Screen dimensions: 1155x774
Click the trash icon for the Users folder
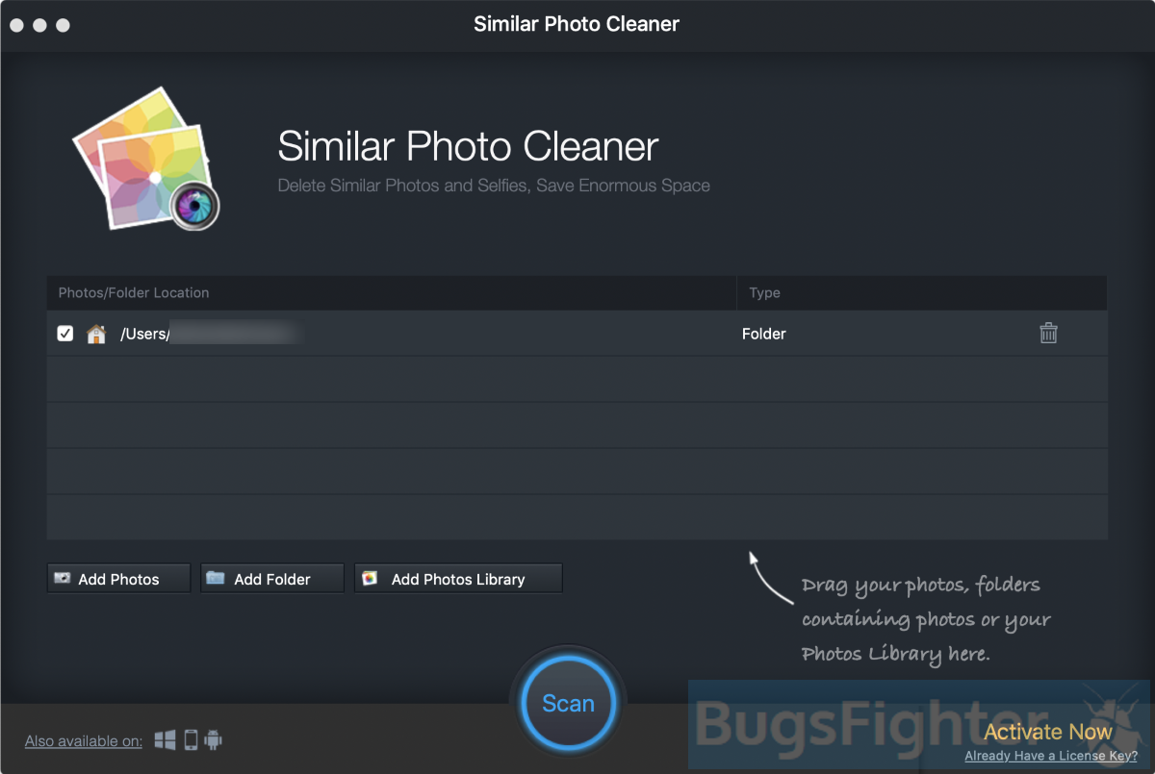(1048, 333)
